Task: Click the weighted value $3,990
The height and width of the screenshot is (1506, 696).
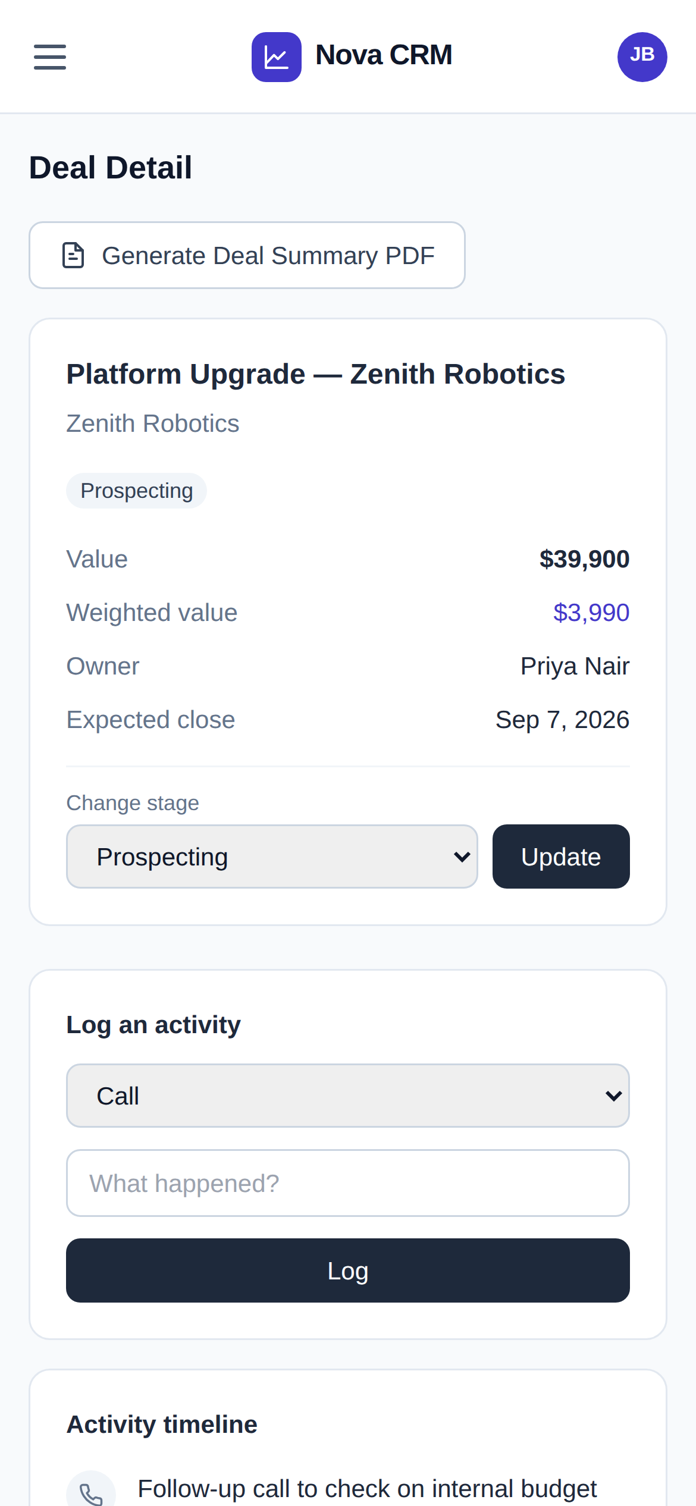Action: click(x=591, y=613)
